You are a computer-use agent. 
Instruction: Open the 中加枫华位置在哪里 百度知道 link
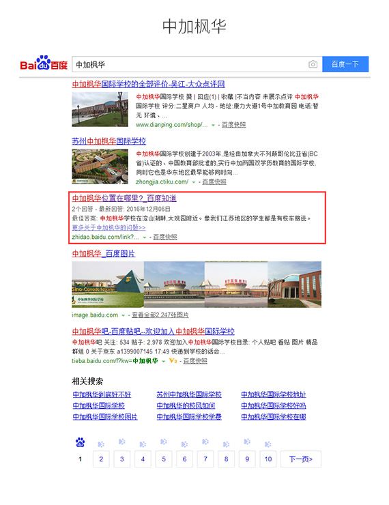[x=124, y=198]
